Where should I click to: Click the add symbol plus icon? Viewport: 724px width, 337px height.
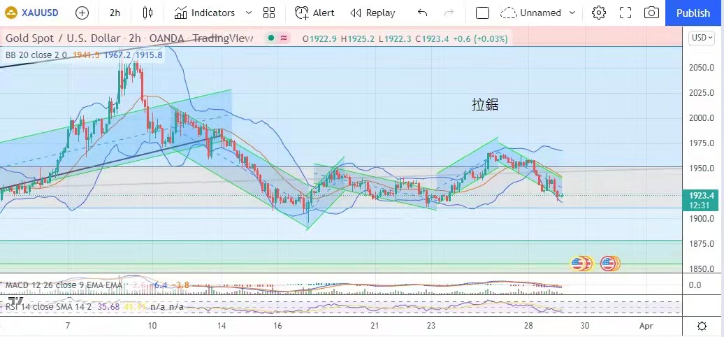82,13
